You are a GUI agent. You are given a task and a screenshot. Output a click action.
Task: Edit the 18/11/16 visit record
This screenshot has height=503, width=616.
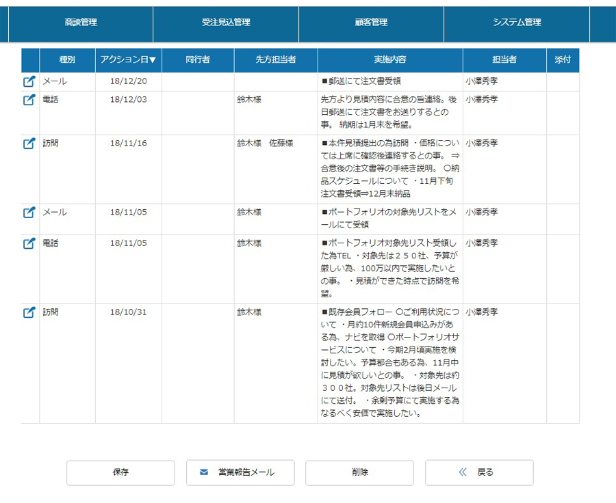click(29, 144)
